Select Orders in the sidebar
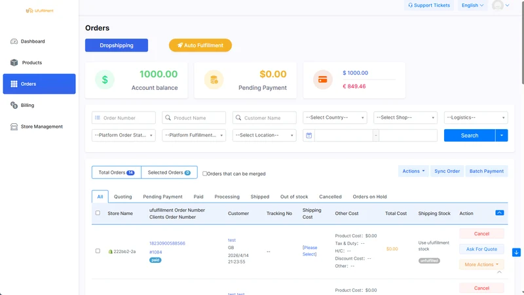Viewport: 524px width, 295px height. (39, 84)
